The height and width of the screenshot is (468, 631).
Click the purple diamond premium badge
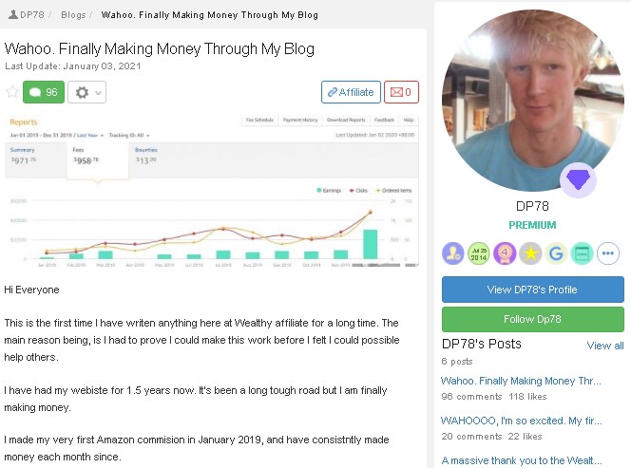(578, 179)
